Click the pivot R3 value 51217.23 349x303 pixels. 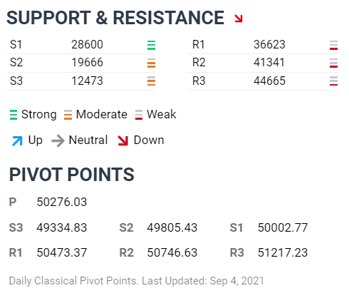point(283,252)
